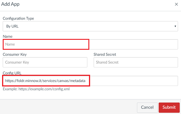Click inside the Config URL field
This screenshot has height=114, width=181.
(90, 81)
